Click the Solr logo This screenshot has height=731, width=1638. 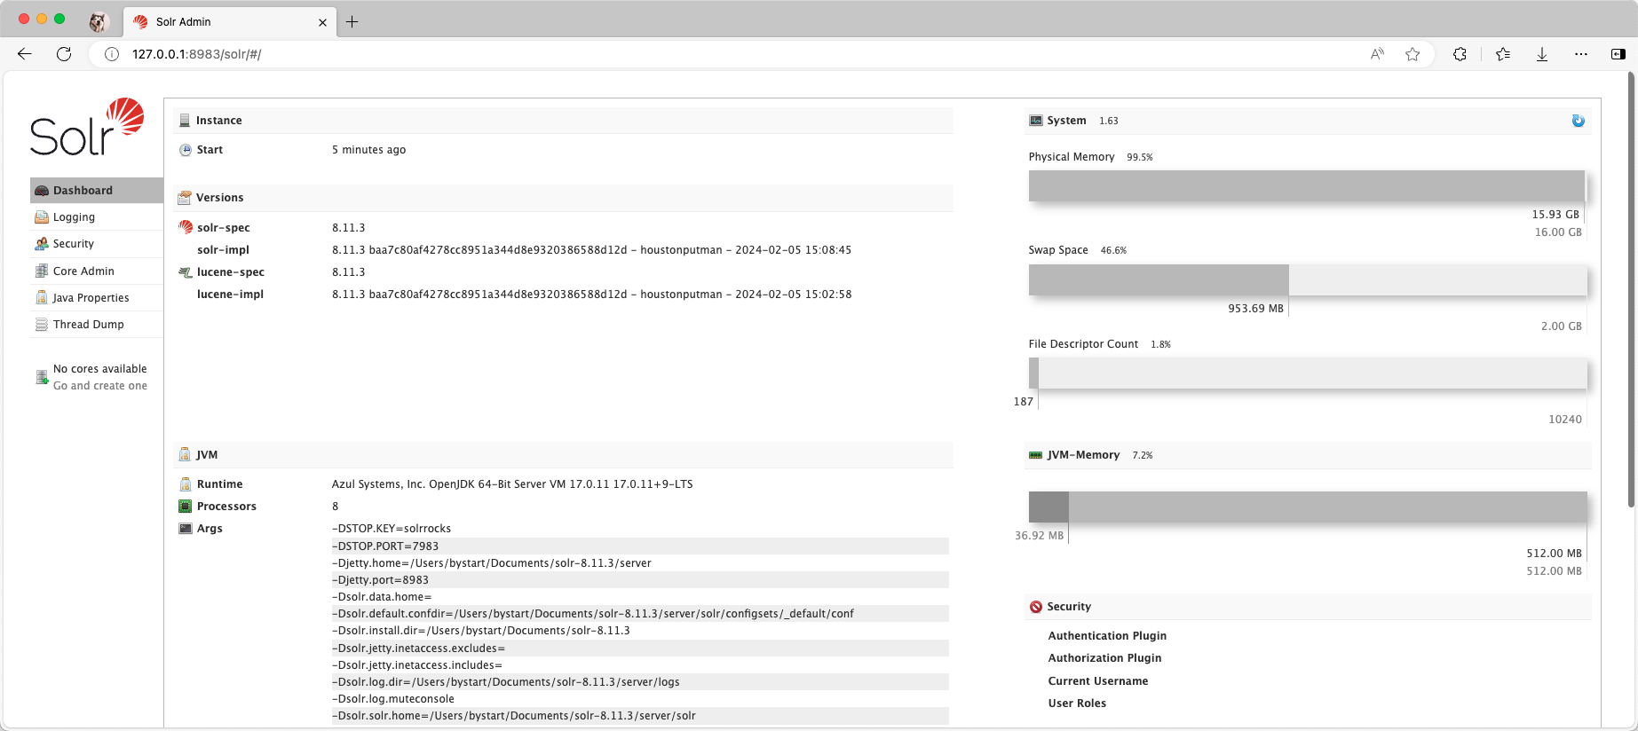(87, 127)
